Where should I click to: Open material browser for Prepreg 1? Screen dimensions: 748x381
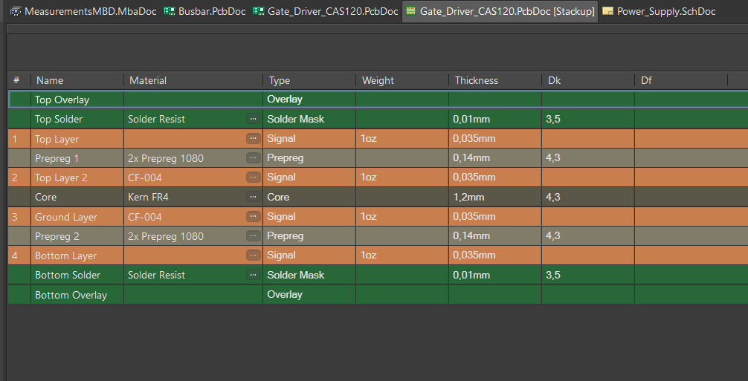click(253, 158)
